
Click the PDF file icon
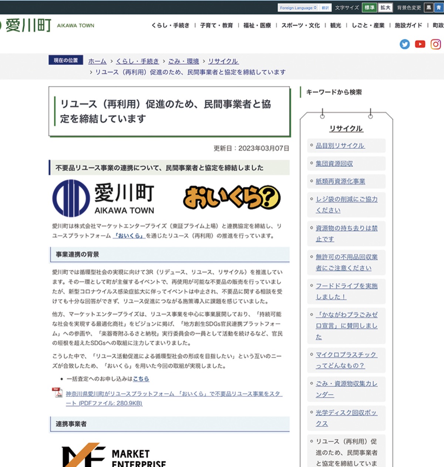57,392
